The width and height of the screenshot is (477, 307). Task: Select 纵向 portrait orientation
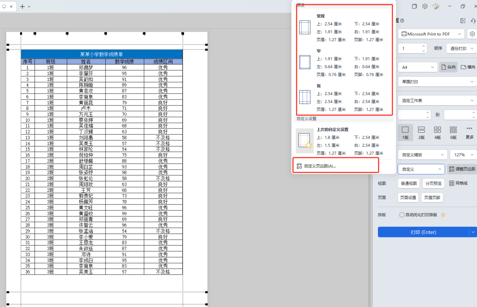click(448, 67)
